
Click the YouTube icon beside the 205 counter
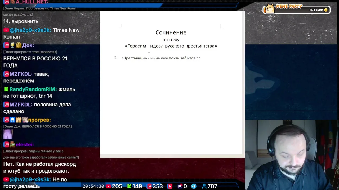(x=108, y=186)
